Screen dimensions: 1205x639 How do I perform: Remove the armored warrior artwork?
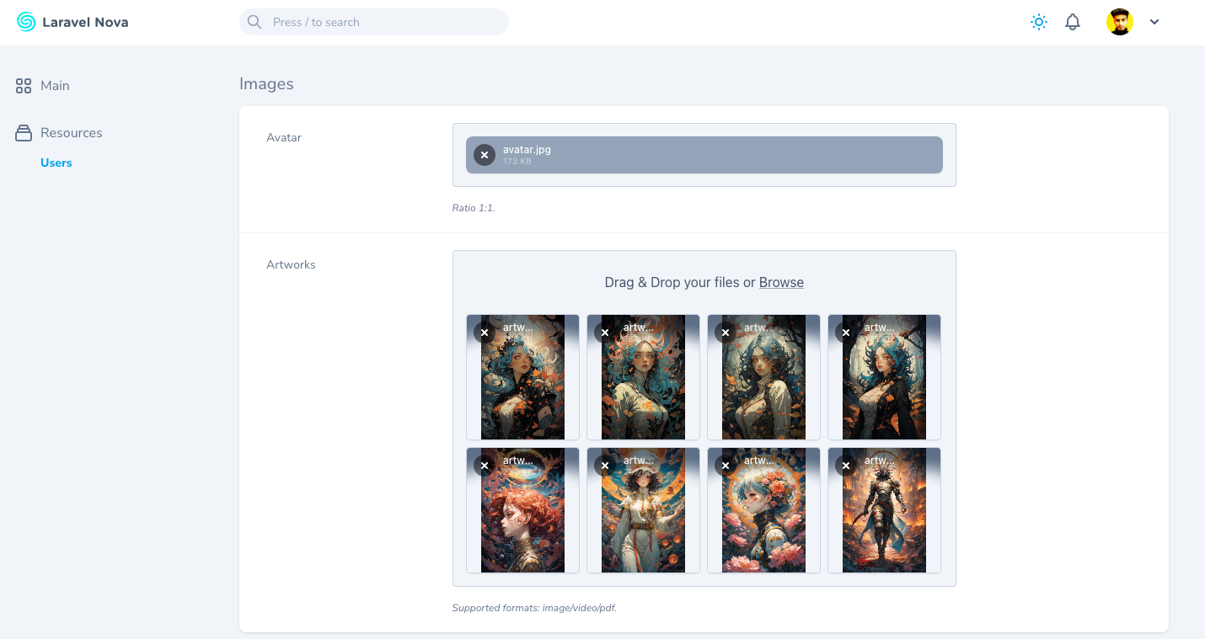pos(846,466)
